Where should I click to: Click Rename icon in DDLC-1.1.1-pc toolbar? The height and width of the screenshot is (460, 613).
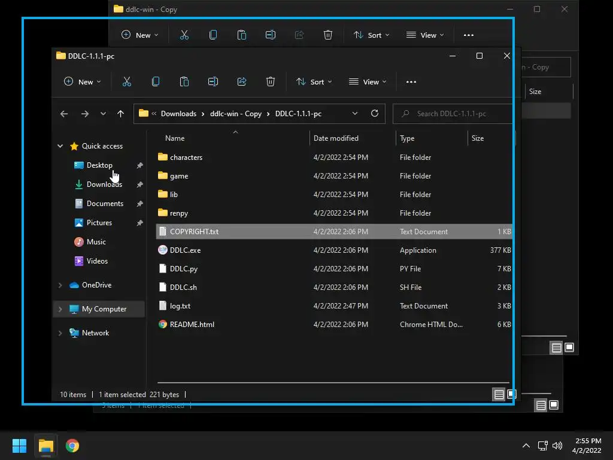click(x=213, y=81)
